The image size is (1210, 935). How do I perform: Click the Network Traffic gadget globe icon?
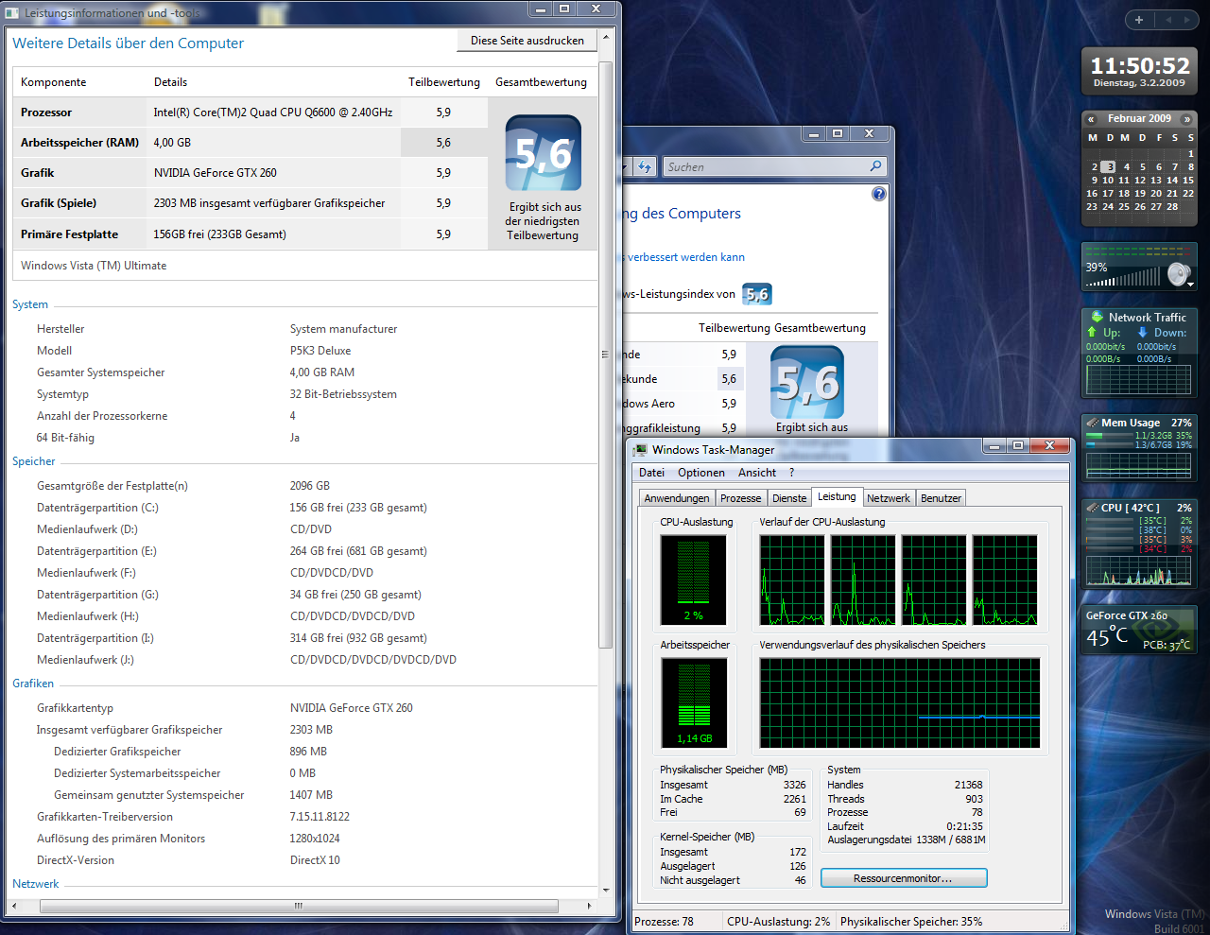[x=1097, y=317]
